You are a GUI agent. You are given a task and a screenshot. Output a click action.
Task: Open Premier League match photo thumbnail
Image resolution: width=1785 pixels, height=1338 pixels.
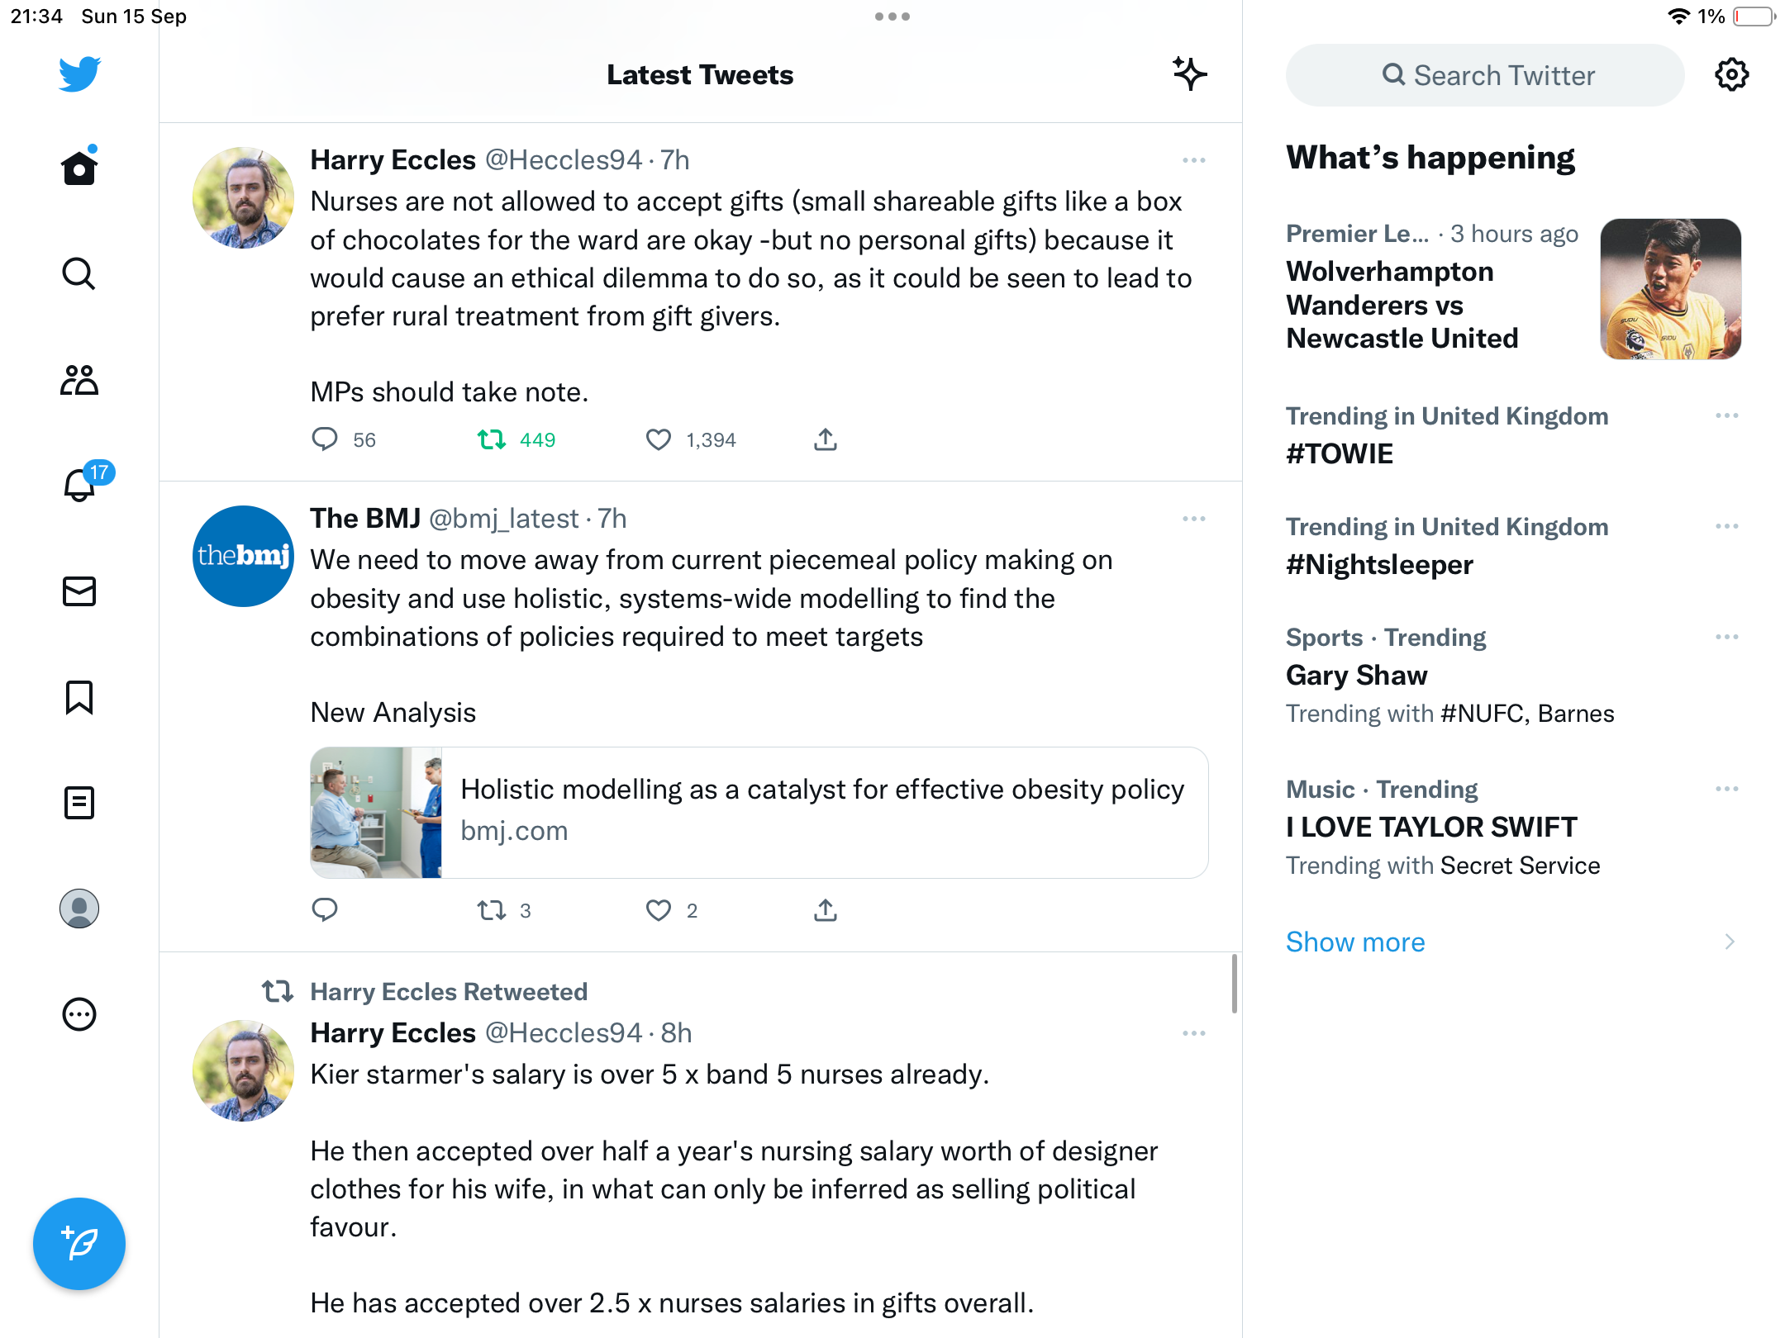click(x=1671, y=289)
